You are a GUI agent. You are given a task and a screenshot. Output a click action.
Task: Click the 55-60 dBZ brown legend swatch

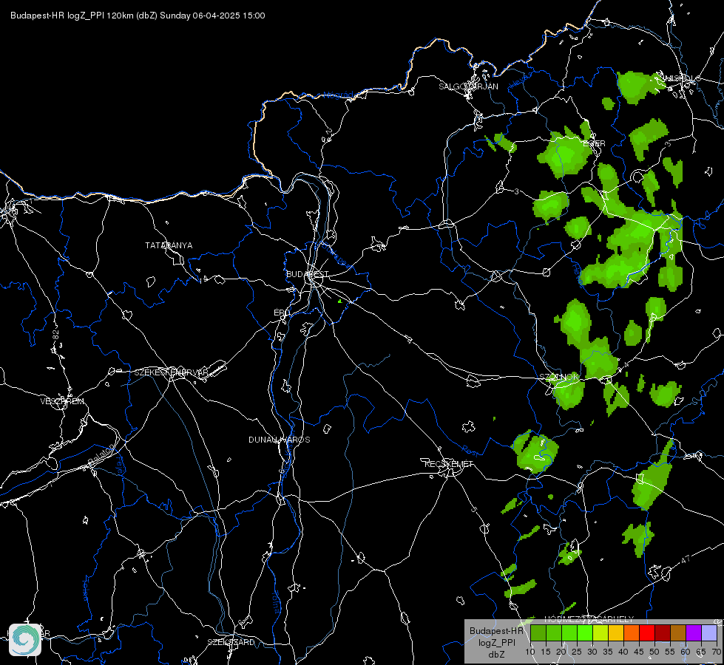(x=678, y=632)
